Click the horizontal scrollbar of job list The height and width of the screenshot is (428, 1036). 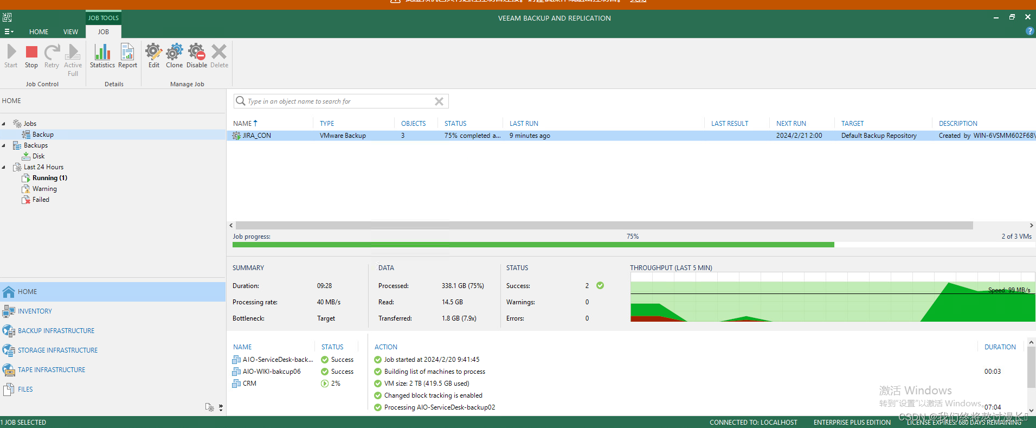(604, 225)
